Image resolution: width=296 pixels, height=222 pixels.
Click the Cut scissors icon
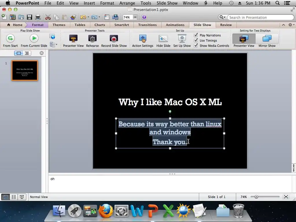(x=48, y=17)
